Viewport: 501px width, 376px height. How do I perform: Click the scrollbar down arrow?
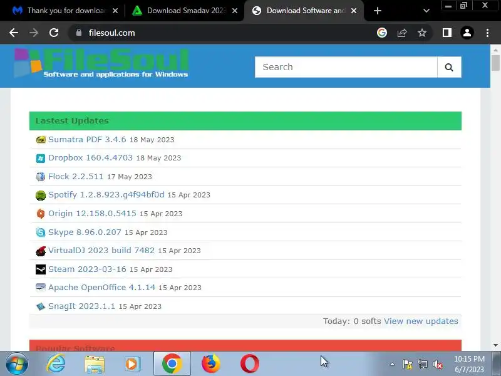click(495, 345)
